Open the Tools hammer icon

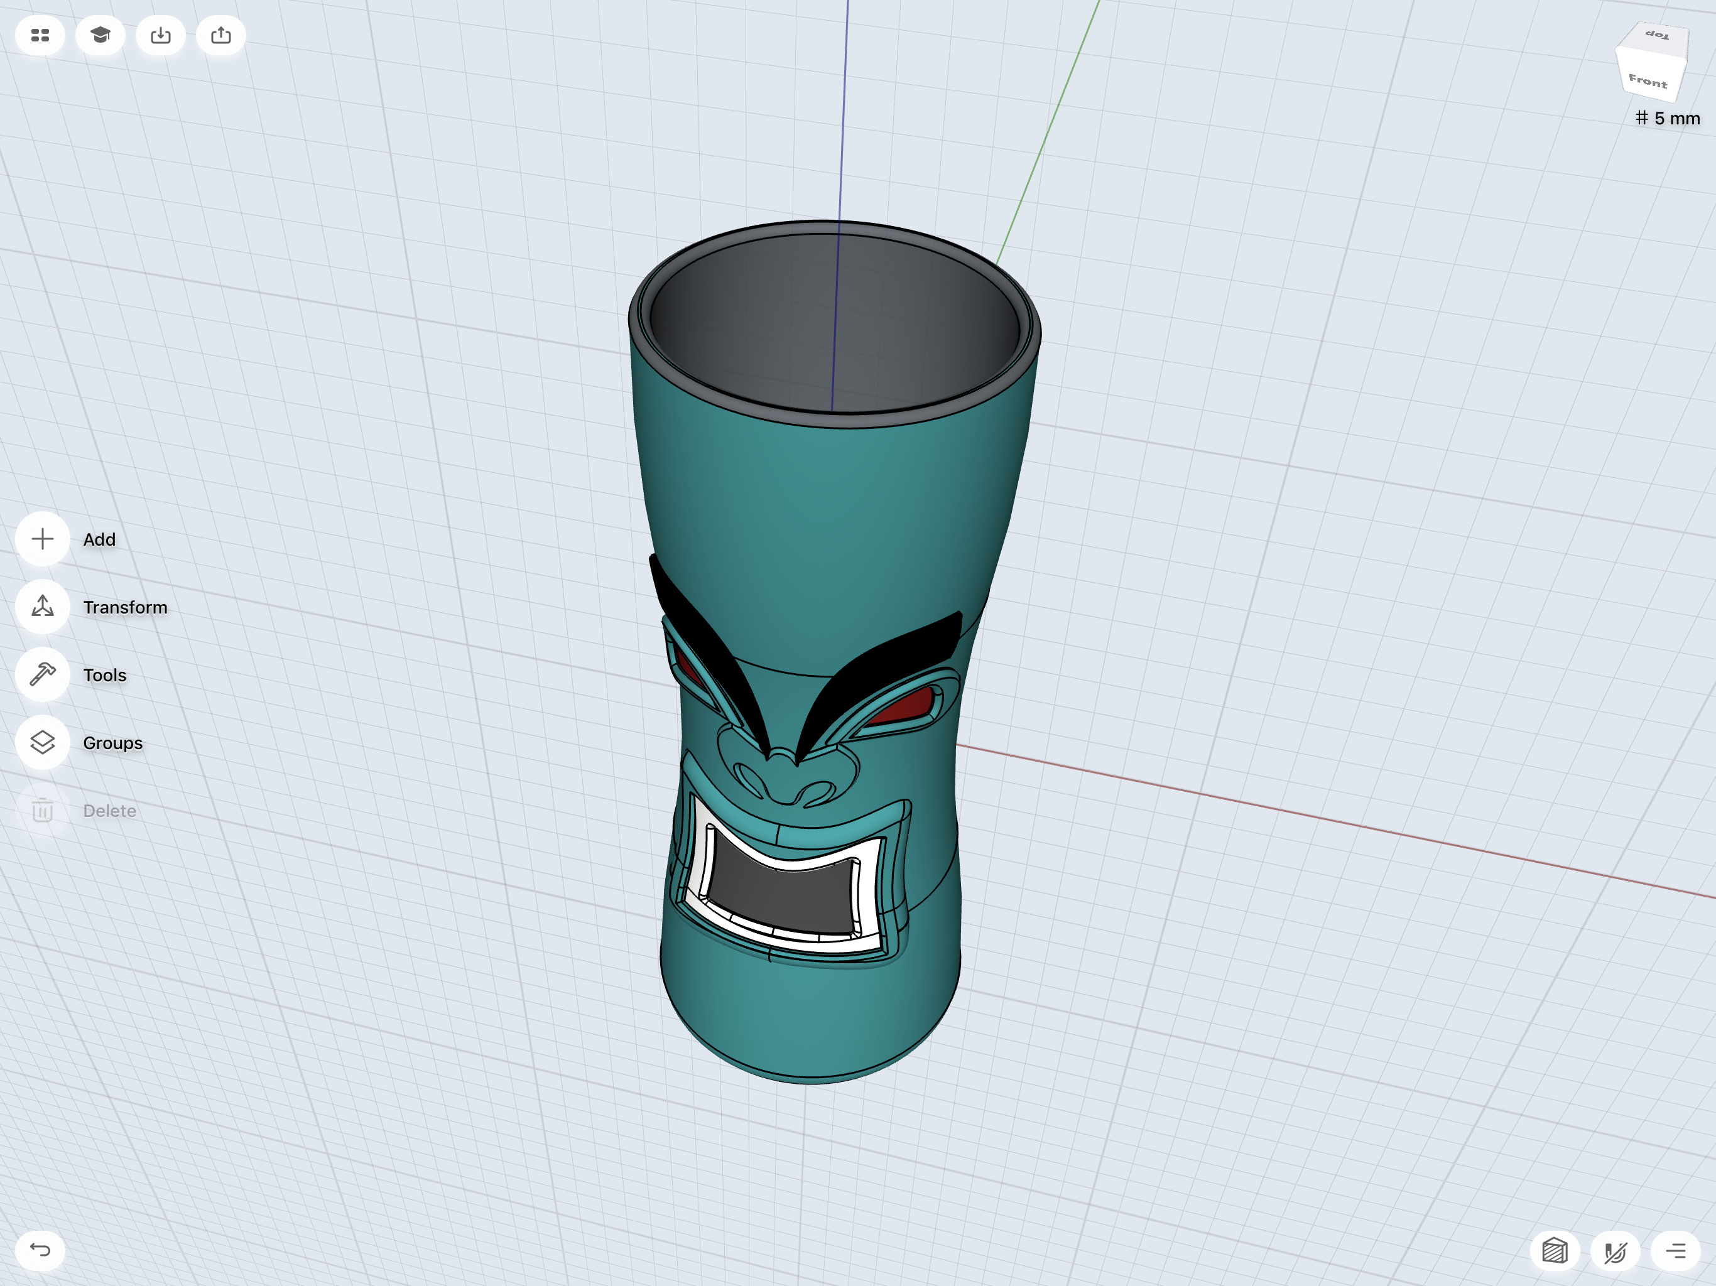click(43, 675)
